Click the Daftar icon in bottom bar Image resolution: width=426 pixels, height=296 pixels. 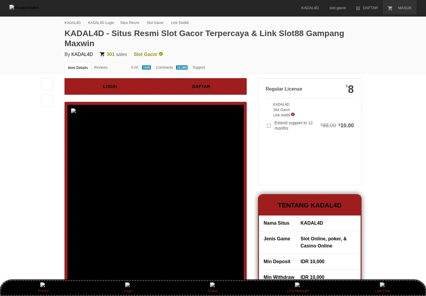212,285
